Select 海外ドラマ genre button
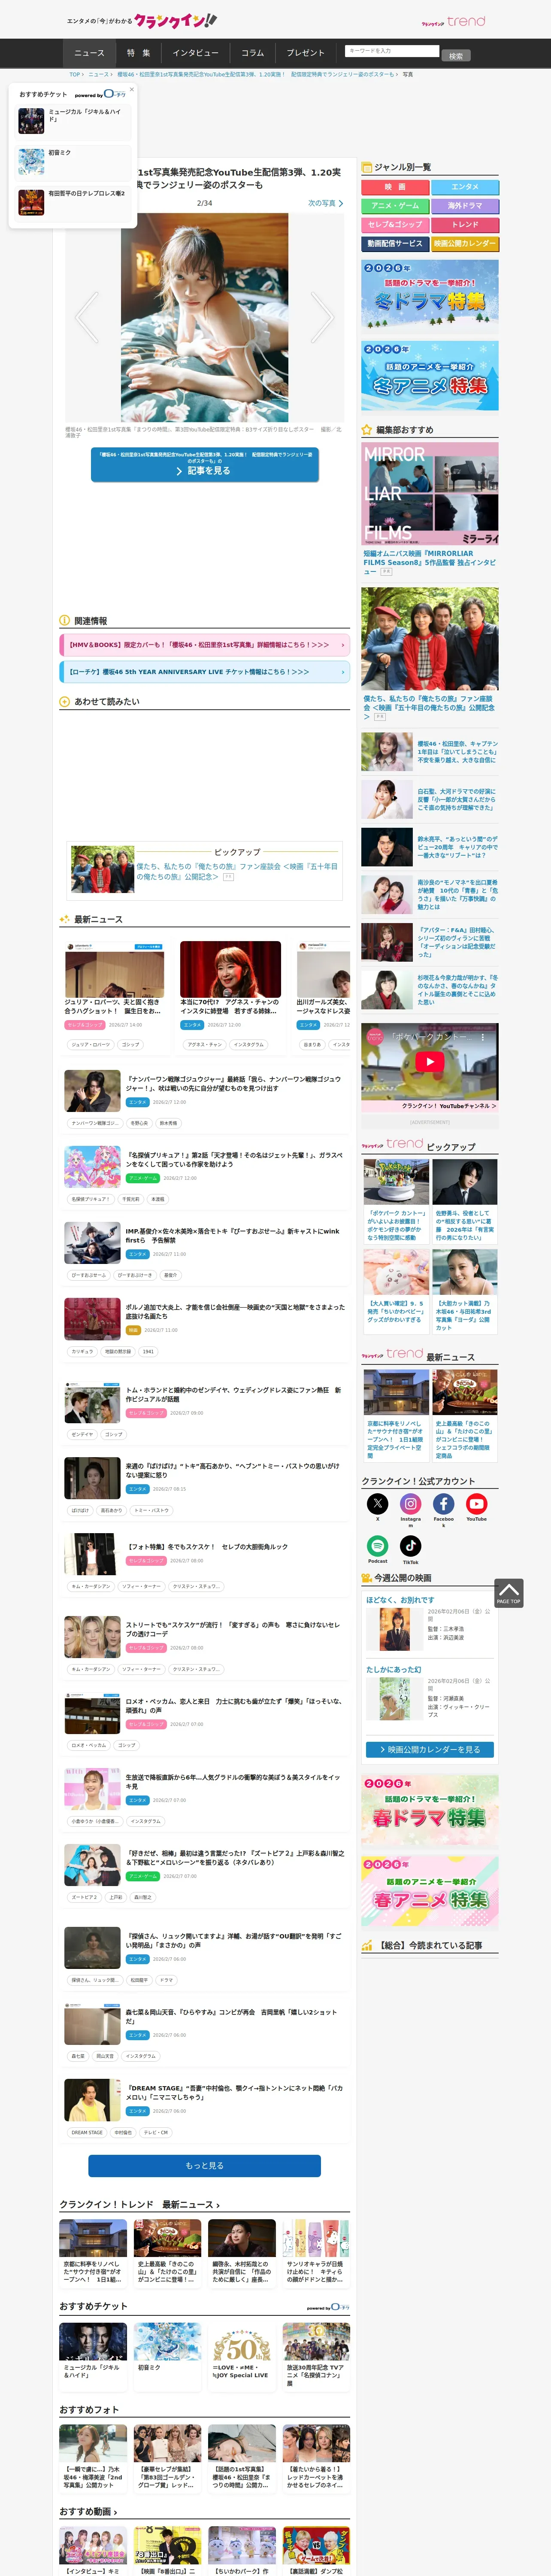The width and height of the screenshot is (551, 2576). pyautogui.click(x=465, y=206)
